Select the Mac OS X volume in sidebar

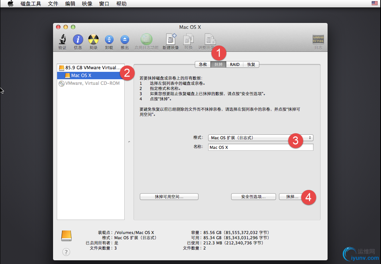pos(91,76)
